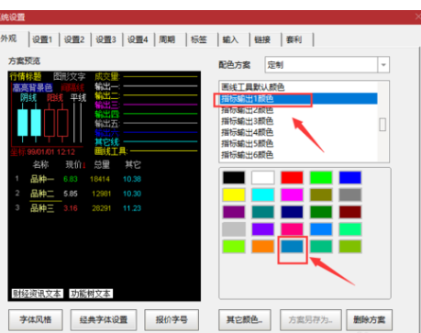Image resolution: width=421 pixels, height=333 pixels.
Task: Click 财经资讯文本 label in preview
Action: click(x=38, y=294)
